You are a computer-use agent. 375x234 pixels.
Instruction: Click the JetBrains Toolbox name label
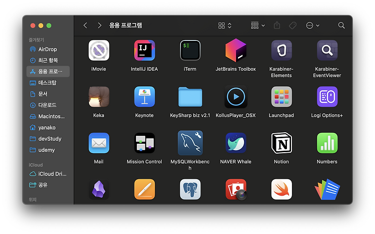pos(236,69)
